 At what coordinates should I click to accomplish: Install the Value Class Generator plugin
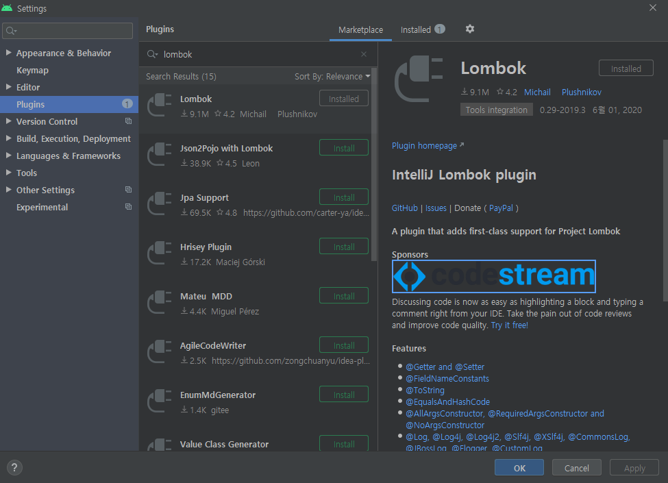344,443
